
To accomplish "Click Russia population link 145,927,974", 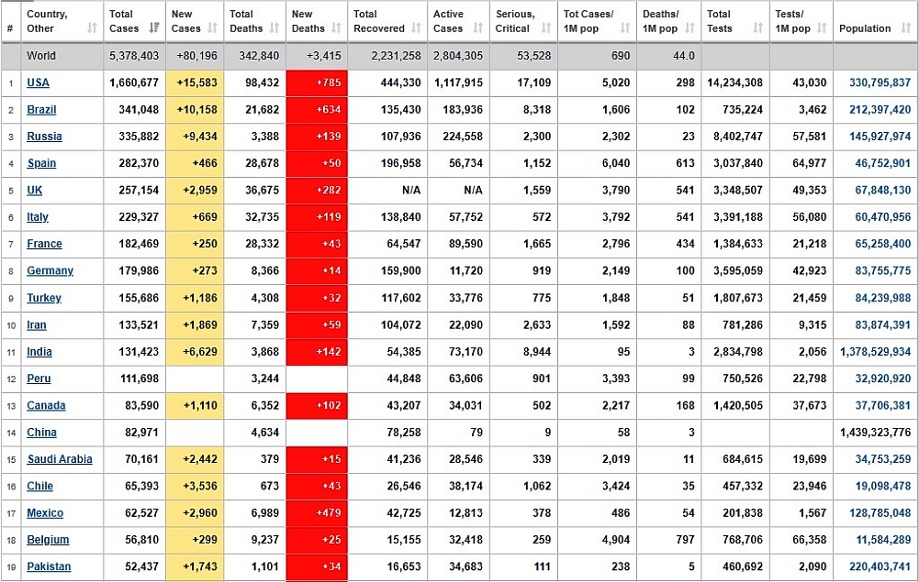I will (x=880, y=137).
